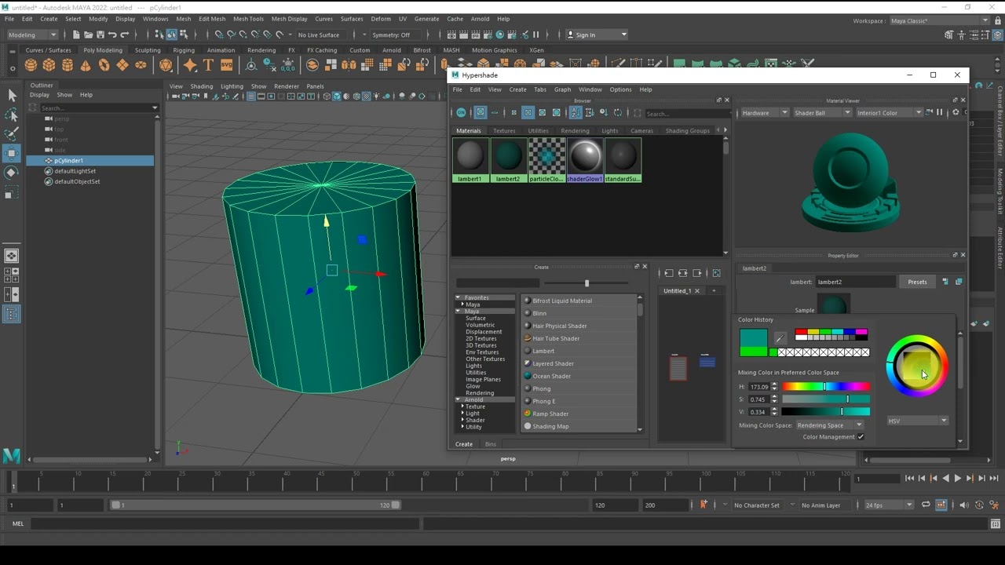Click the Hue slider bar

click(x=826, y=387)
